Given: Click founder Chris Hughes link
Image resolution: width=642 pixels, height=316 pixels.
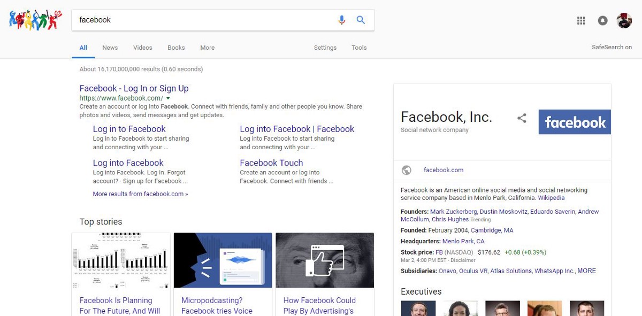Looking at the screenshot, I should click(450, 219).
